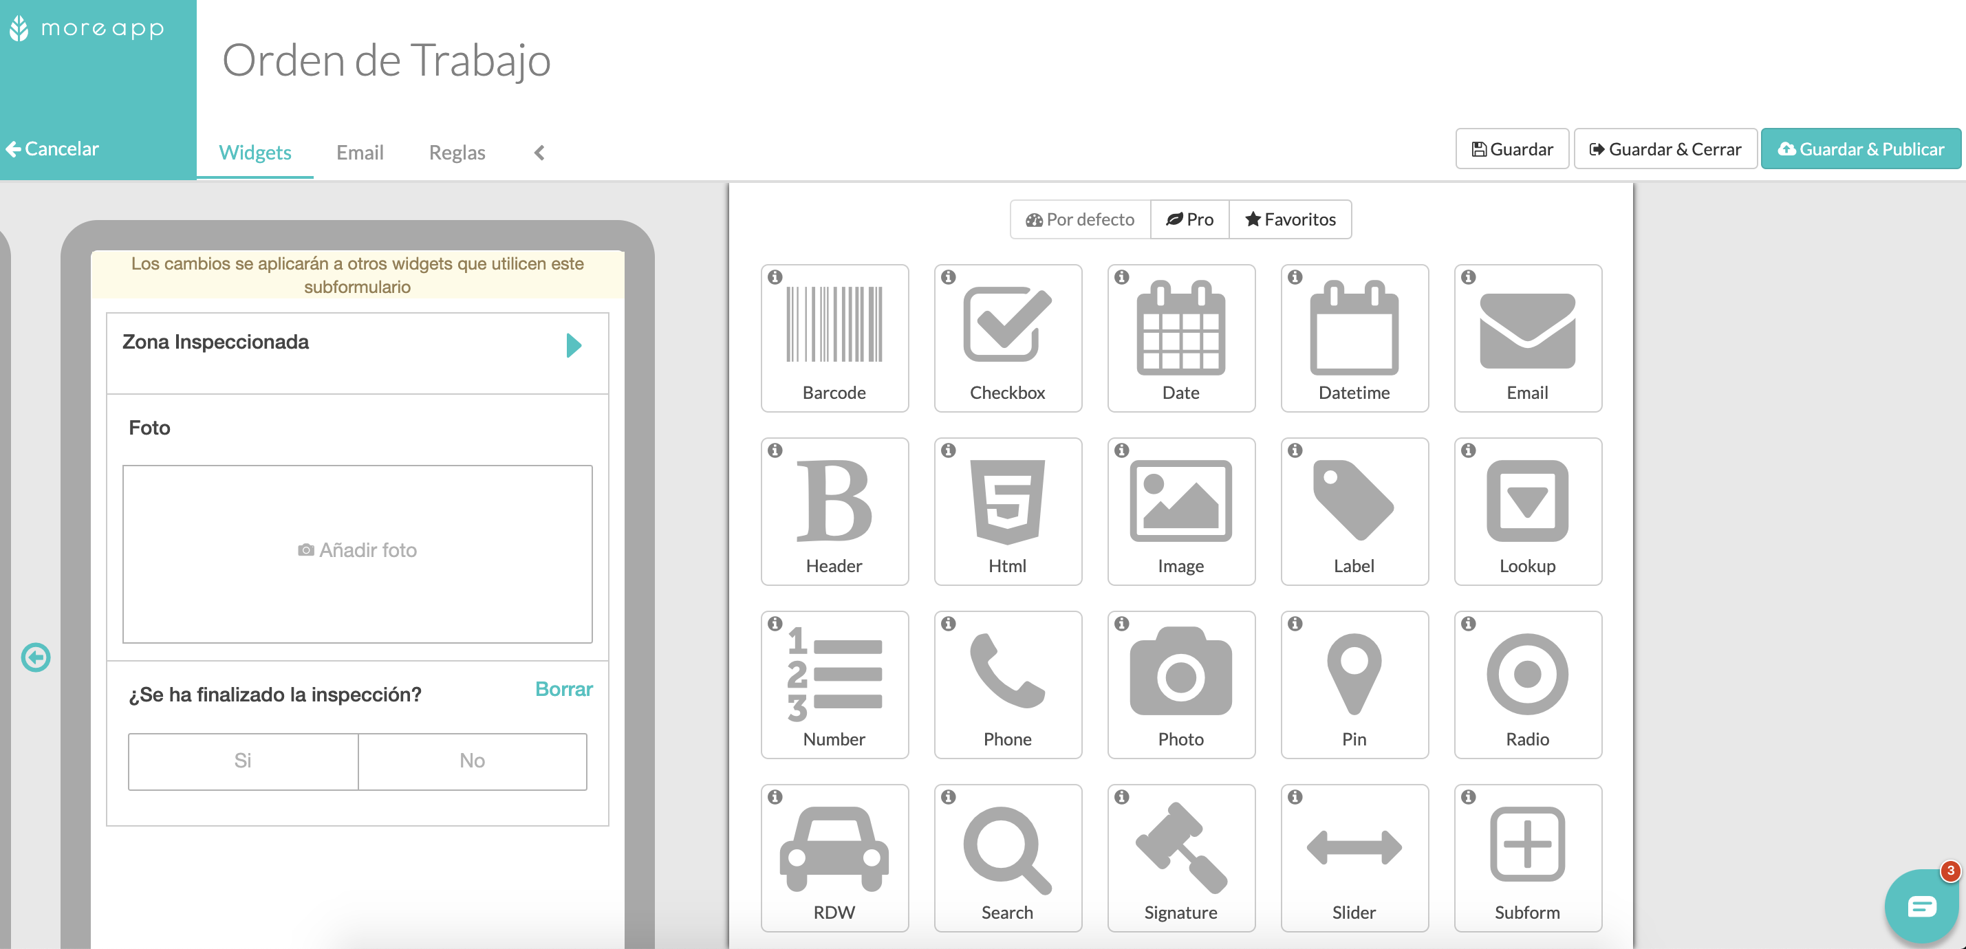Select the Photo widget

coord(1180,681)
